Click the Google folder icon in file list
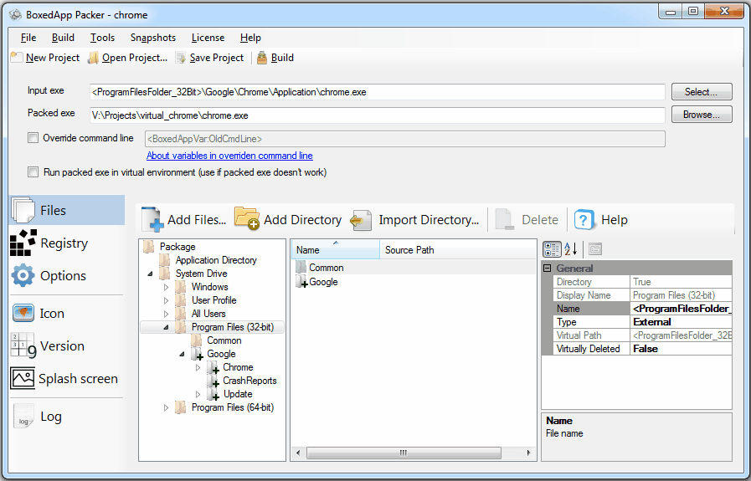 point(301,282)
